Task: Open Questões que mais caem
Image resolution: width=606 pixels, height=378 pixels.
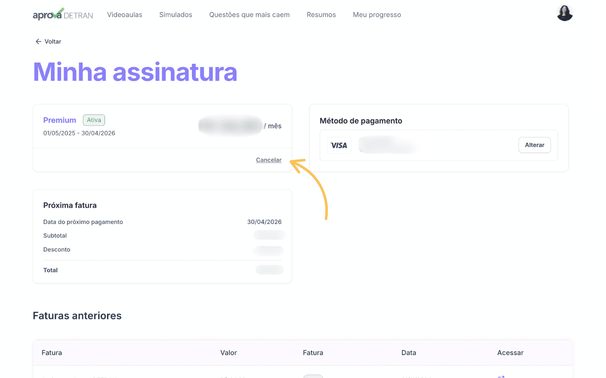Action: tap(250, 15)
